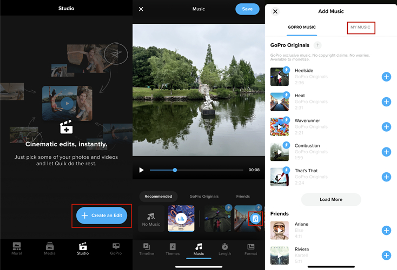Open the Themes tool
Image resolution: width=397 pixels, height=270 pixels.
(173, 249)
